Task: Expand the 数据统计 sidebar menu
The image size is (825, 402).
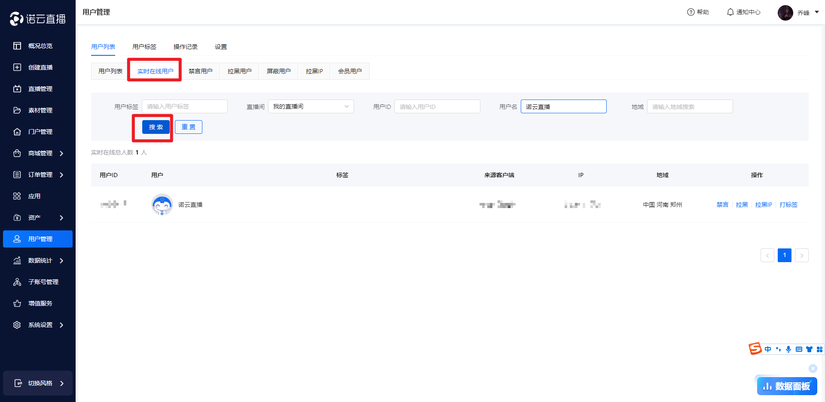Action: (x=61, y=260)
